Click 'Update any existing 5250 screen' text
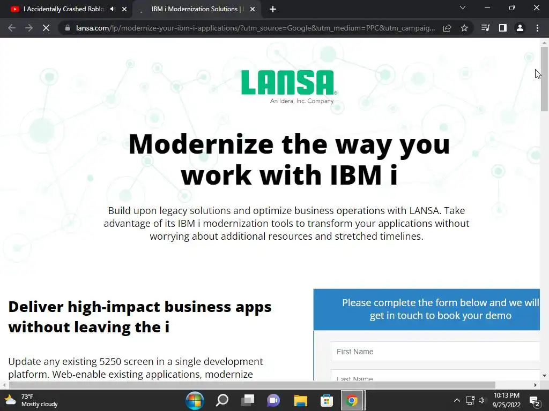The image size is (549, 411). click(x=136, y=368)
